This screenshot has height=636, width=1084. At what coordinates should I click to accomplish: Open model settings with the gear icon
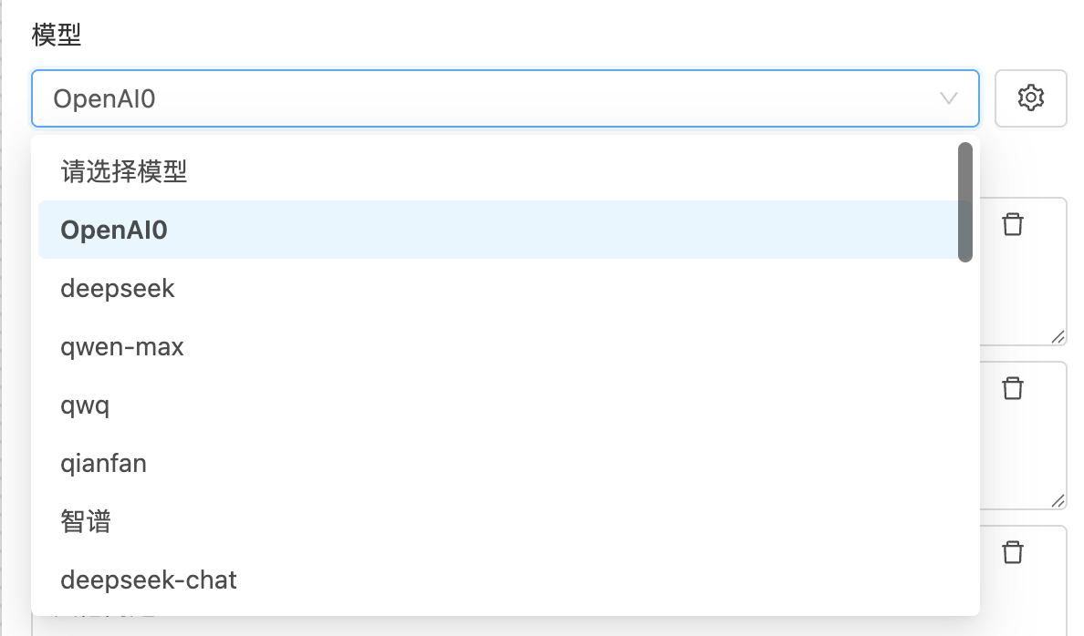[1030, 97]
